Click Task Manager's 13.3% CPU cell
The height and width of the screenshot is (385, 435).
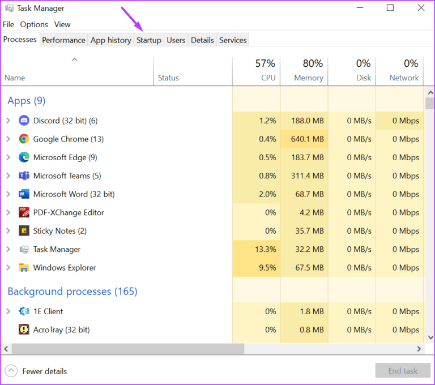256,249
